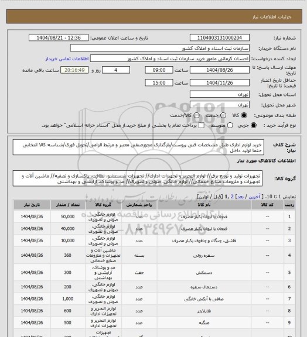Click the قاشق، چنگال و چاقوی یکبار مصرف item
Viewport: 307px width, 337px height.
click(x=204, y=240)
